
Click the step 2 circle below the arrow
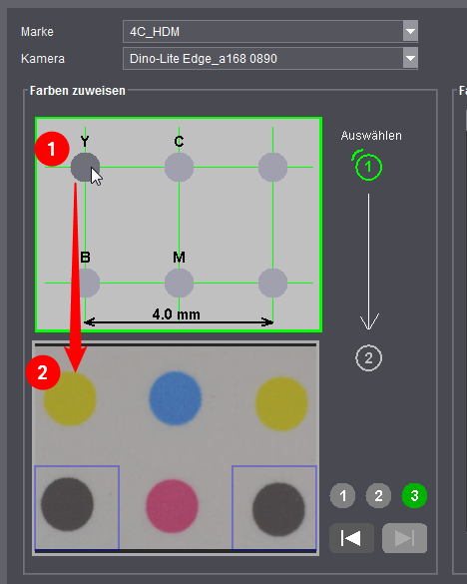pos(368,358)
